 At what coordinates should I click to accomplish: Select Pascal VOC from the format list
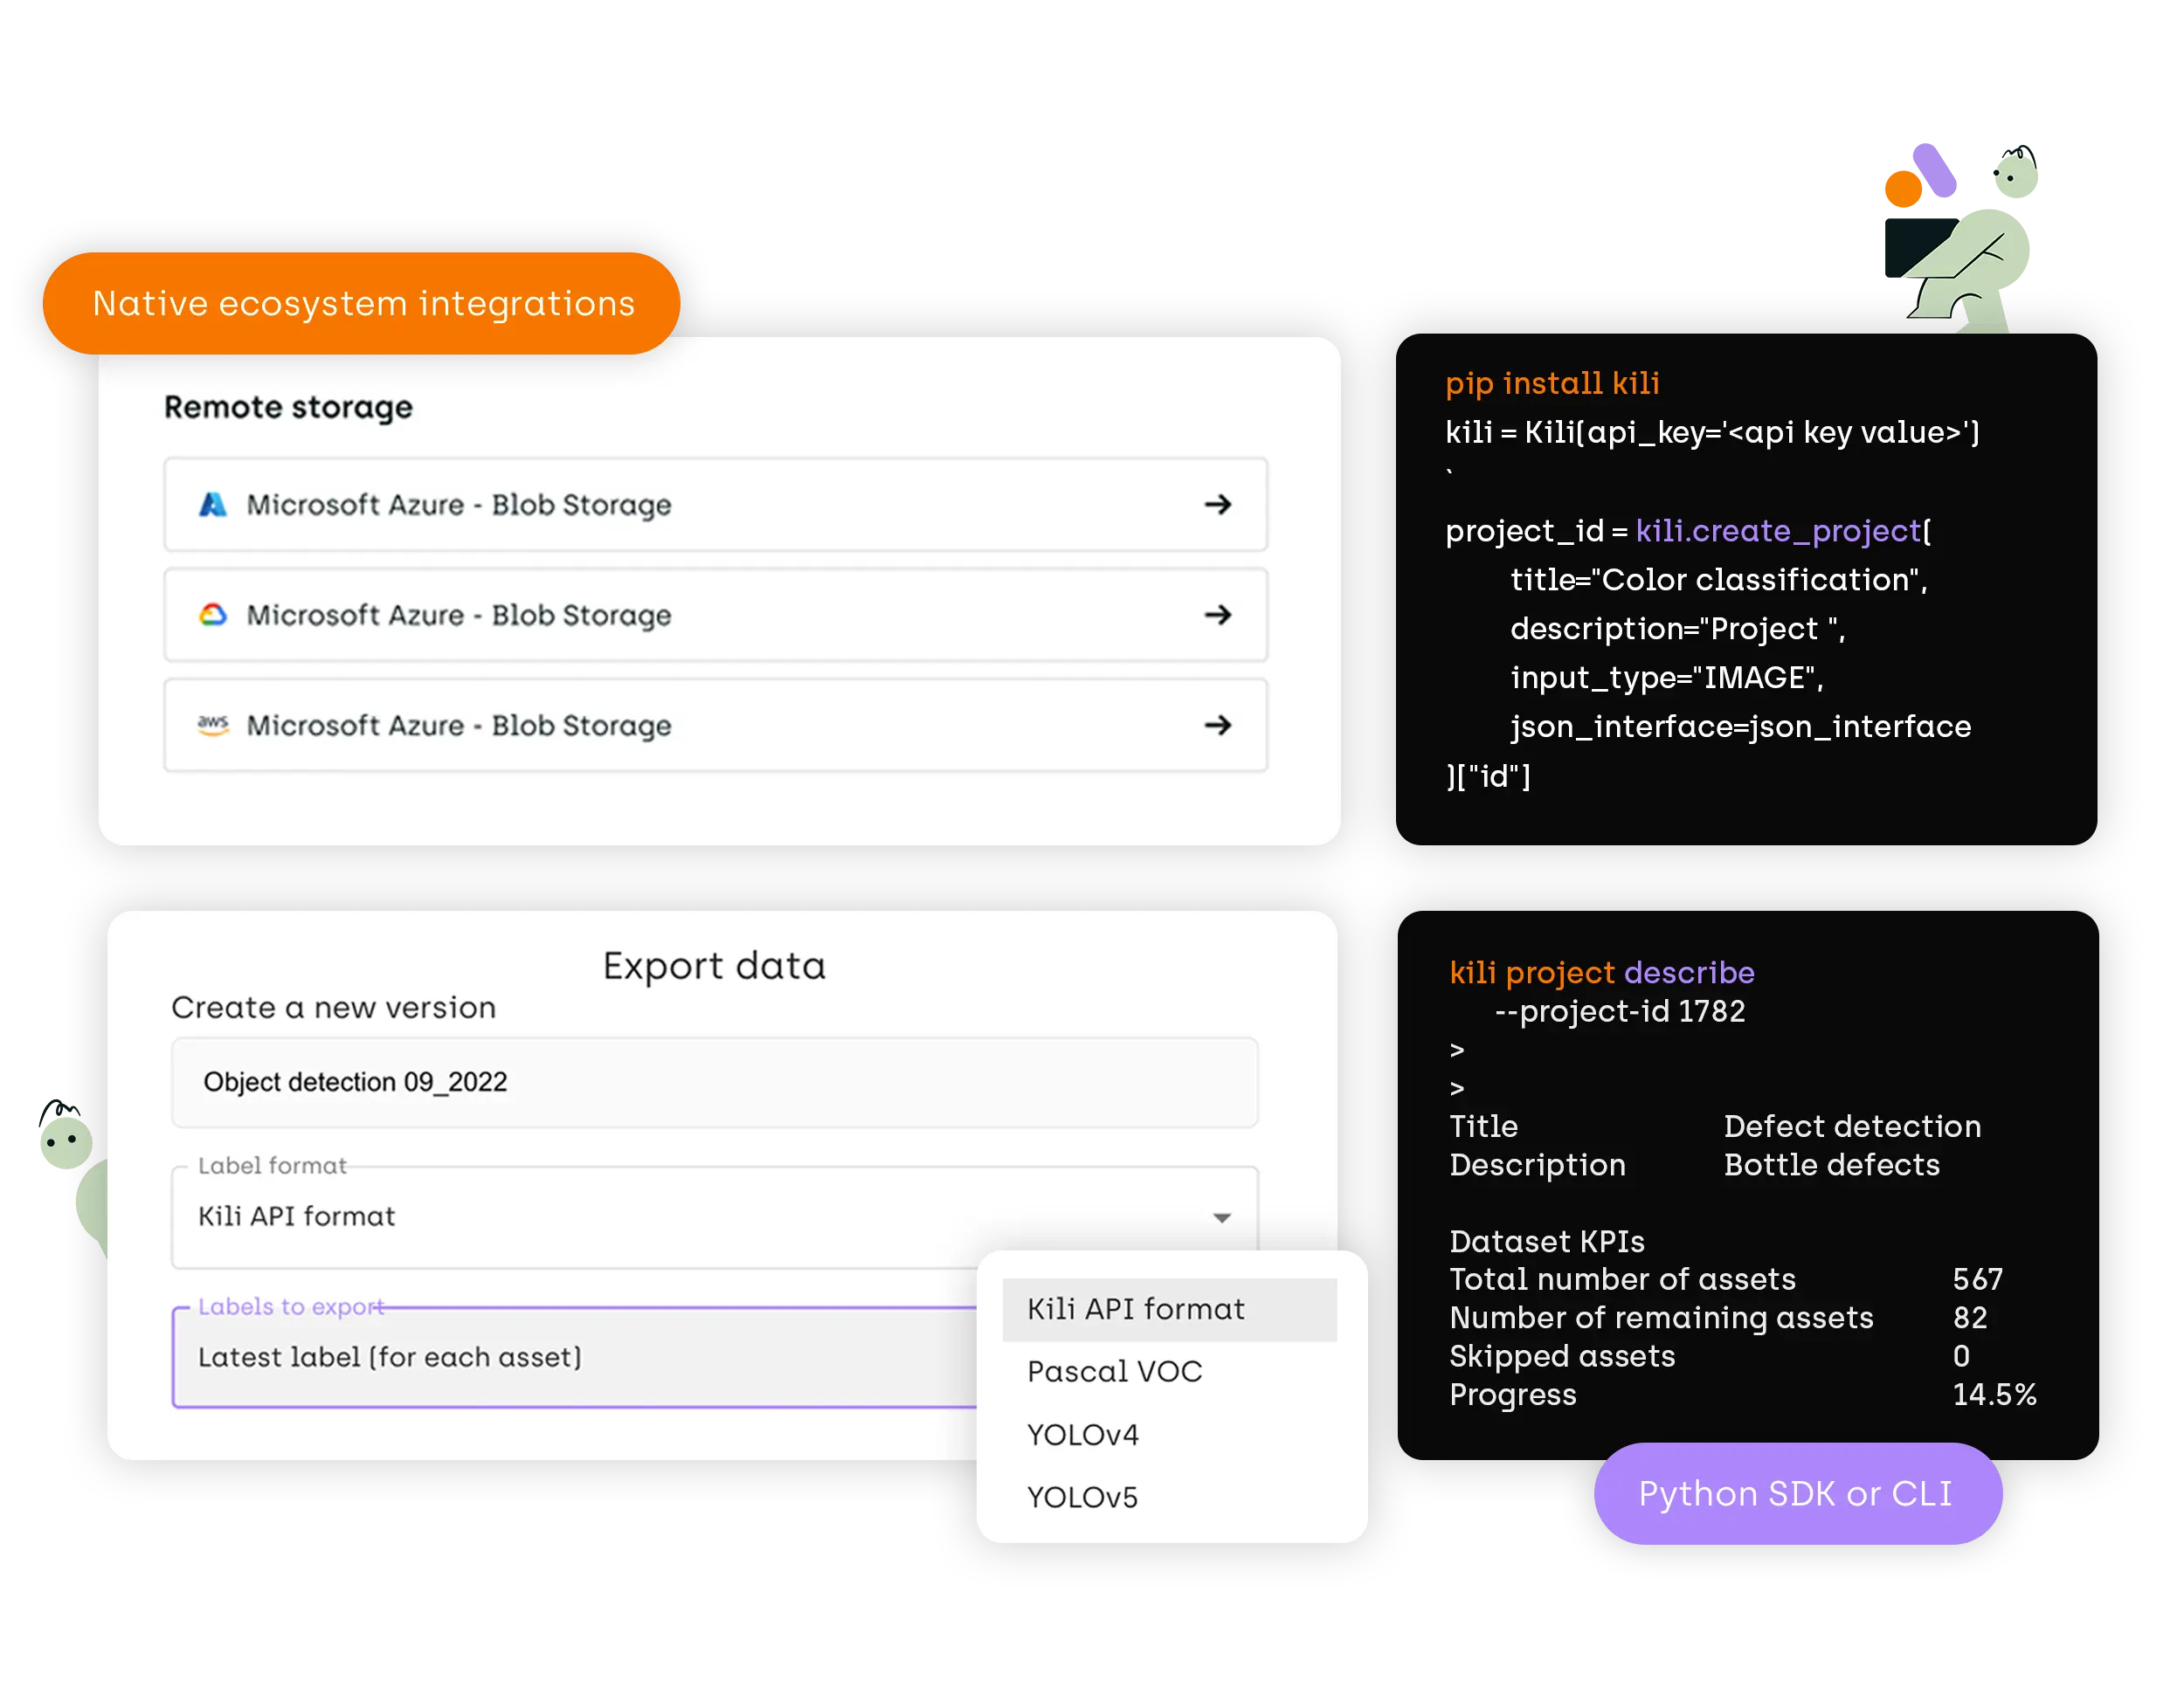1114,1371
